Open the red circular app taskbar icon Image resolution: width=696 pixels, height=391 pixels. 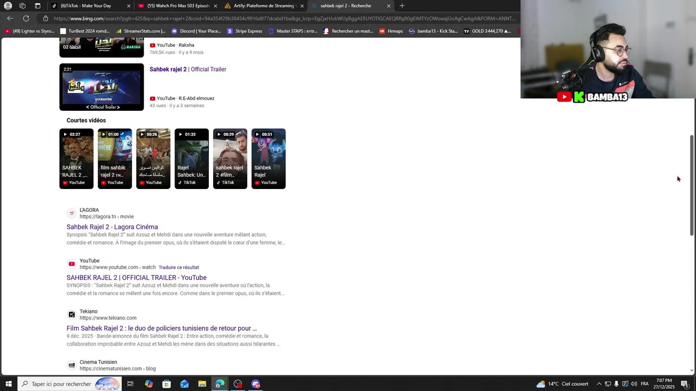(x=238, y=384)
